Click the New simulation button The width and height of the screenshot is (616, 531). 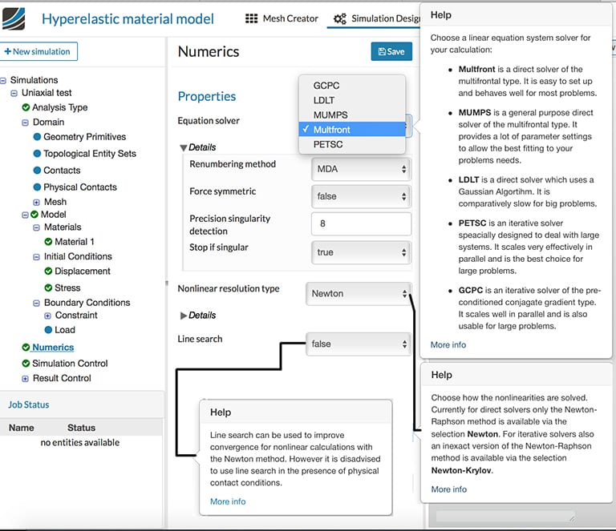click(x=38, y=51)
